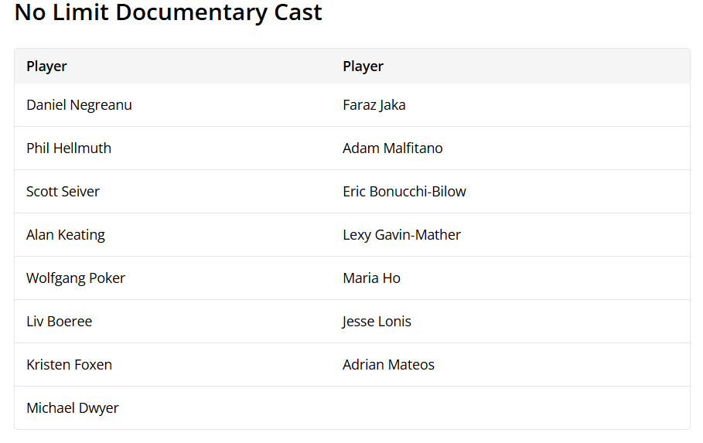
Task: Click the Adrian Mateos name
Action: [388, 365]
